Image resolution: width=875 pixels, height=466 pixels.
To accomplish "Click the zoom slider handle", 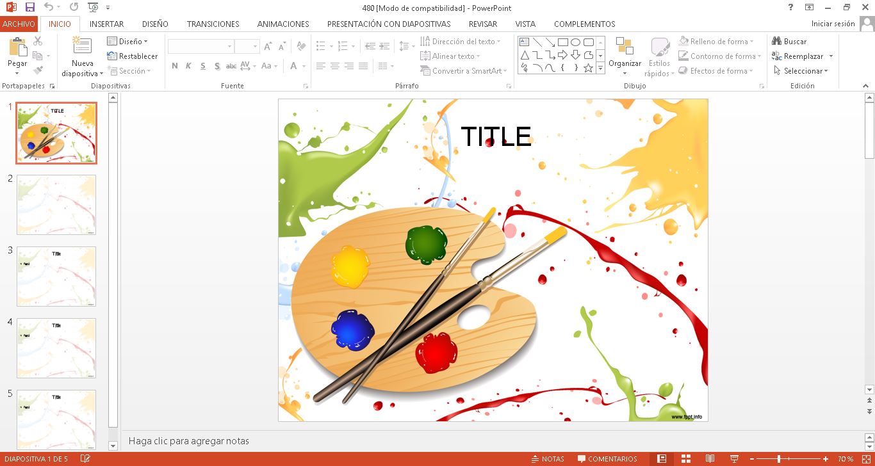I will click(779, 459).
